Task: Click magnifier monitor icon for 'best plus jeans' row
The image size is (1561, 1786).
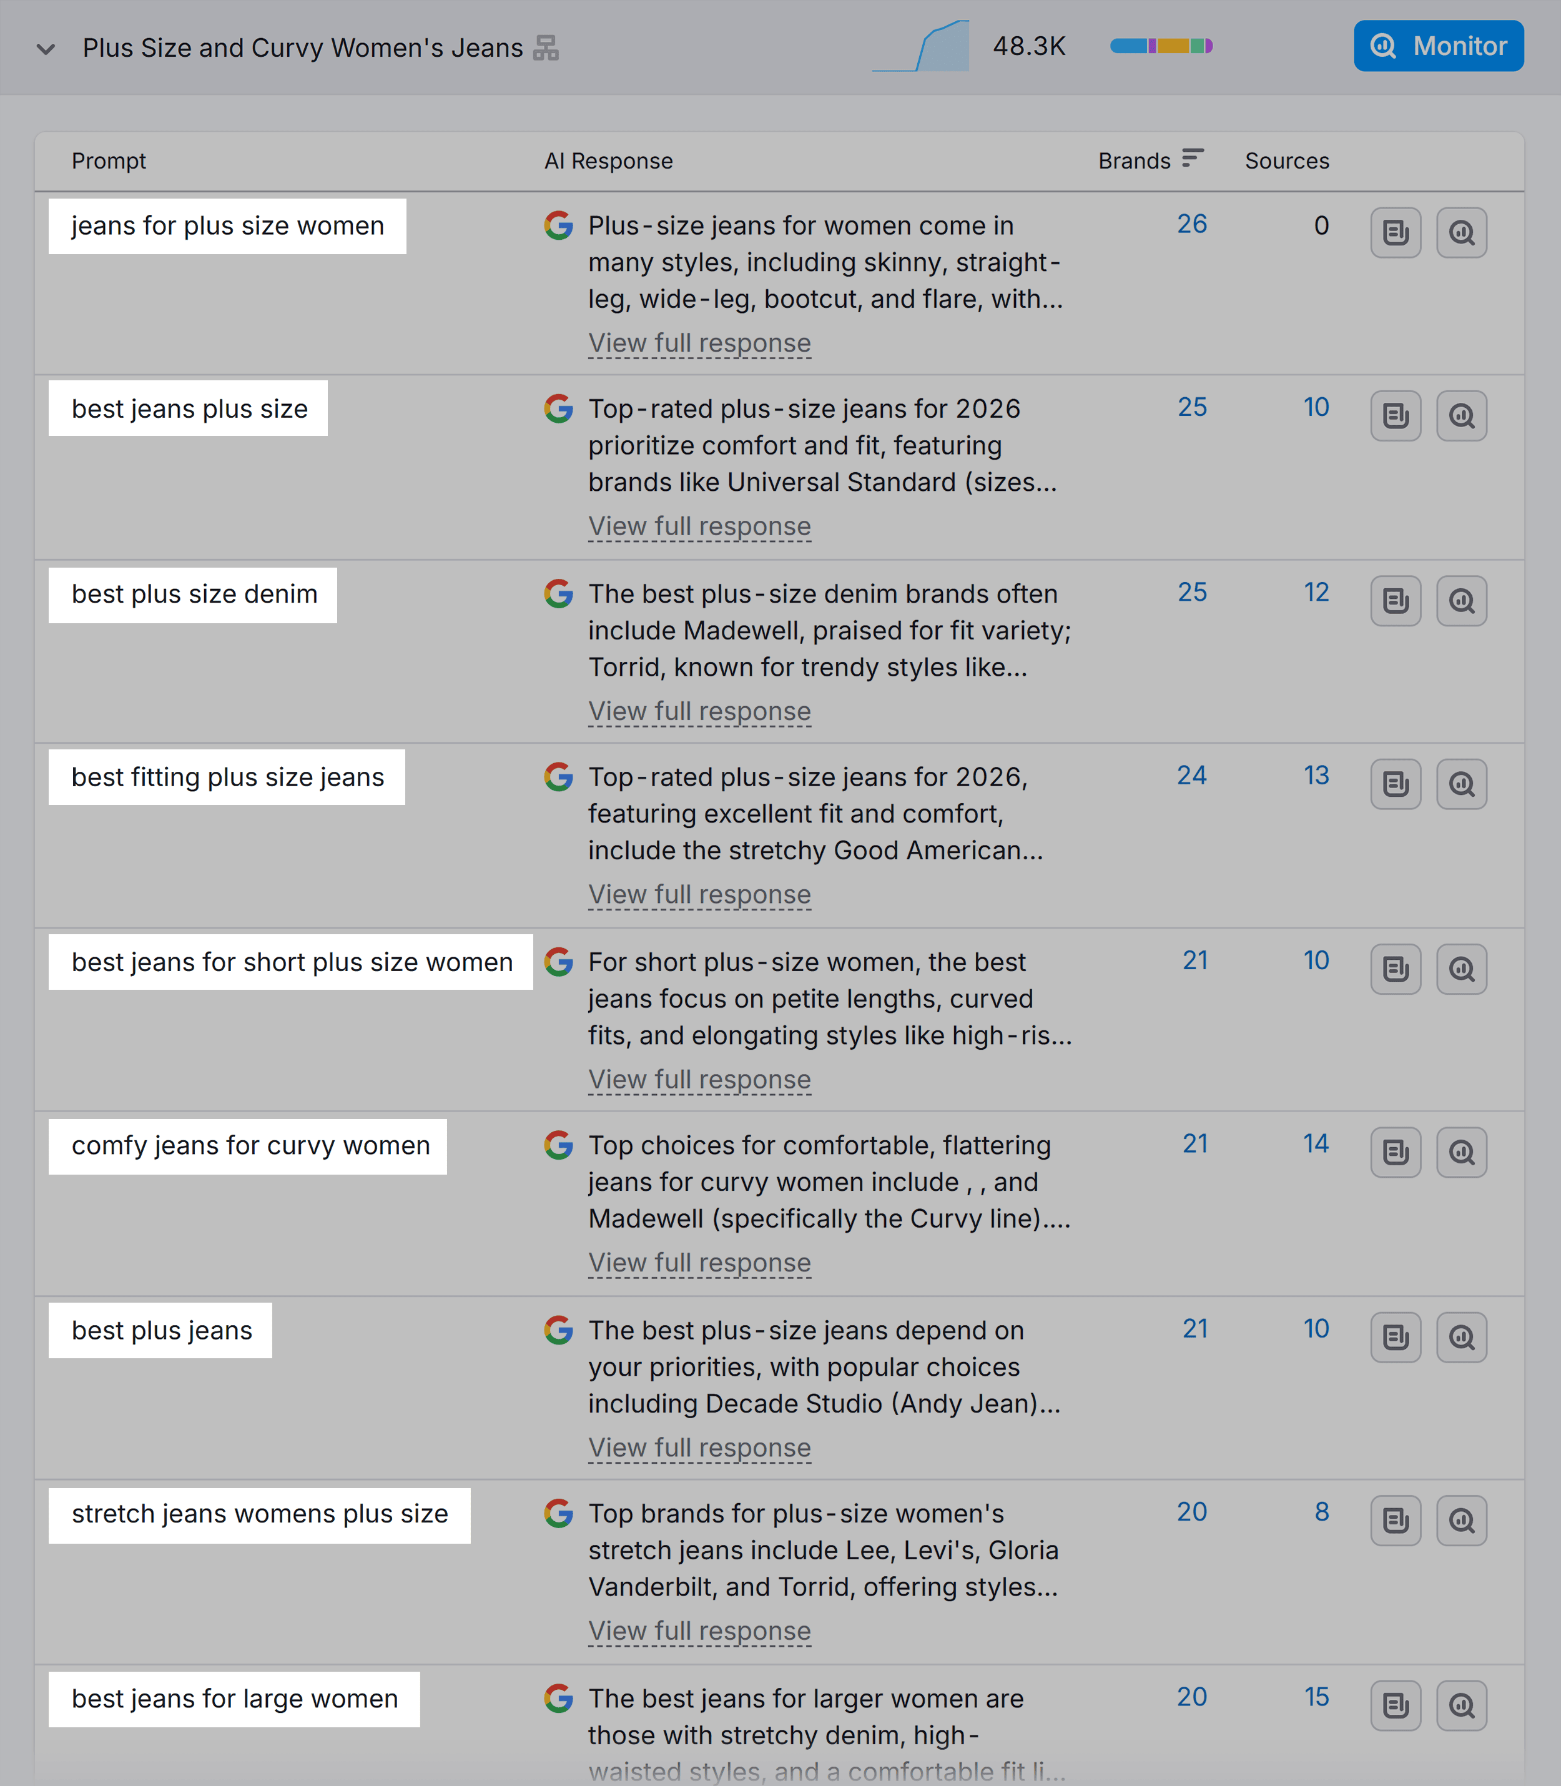Action: click(1461, 1338)
